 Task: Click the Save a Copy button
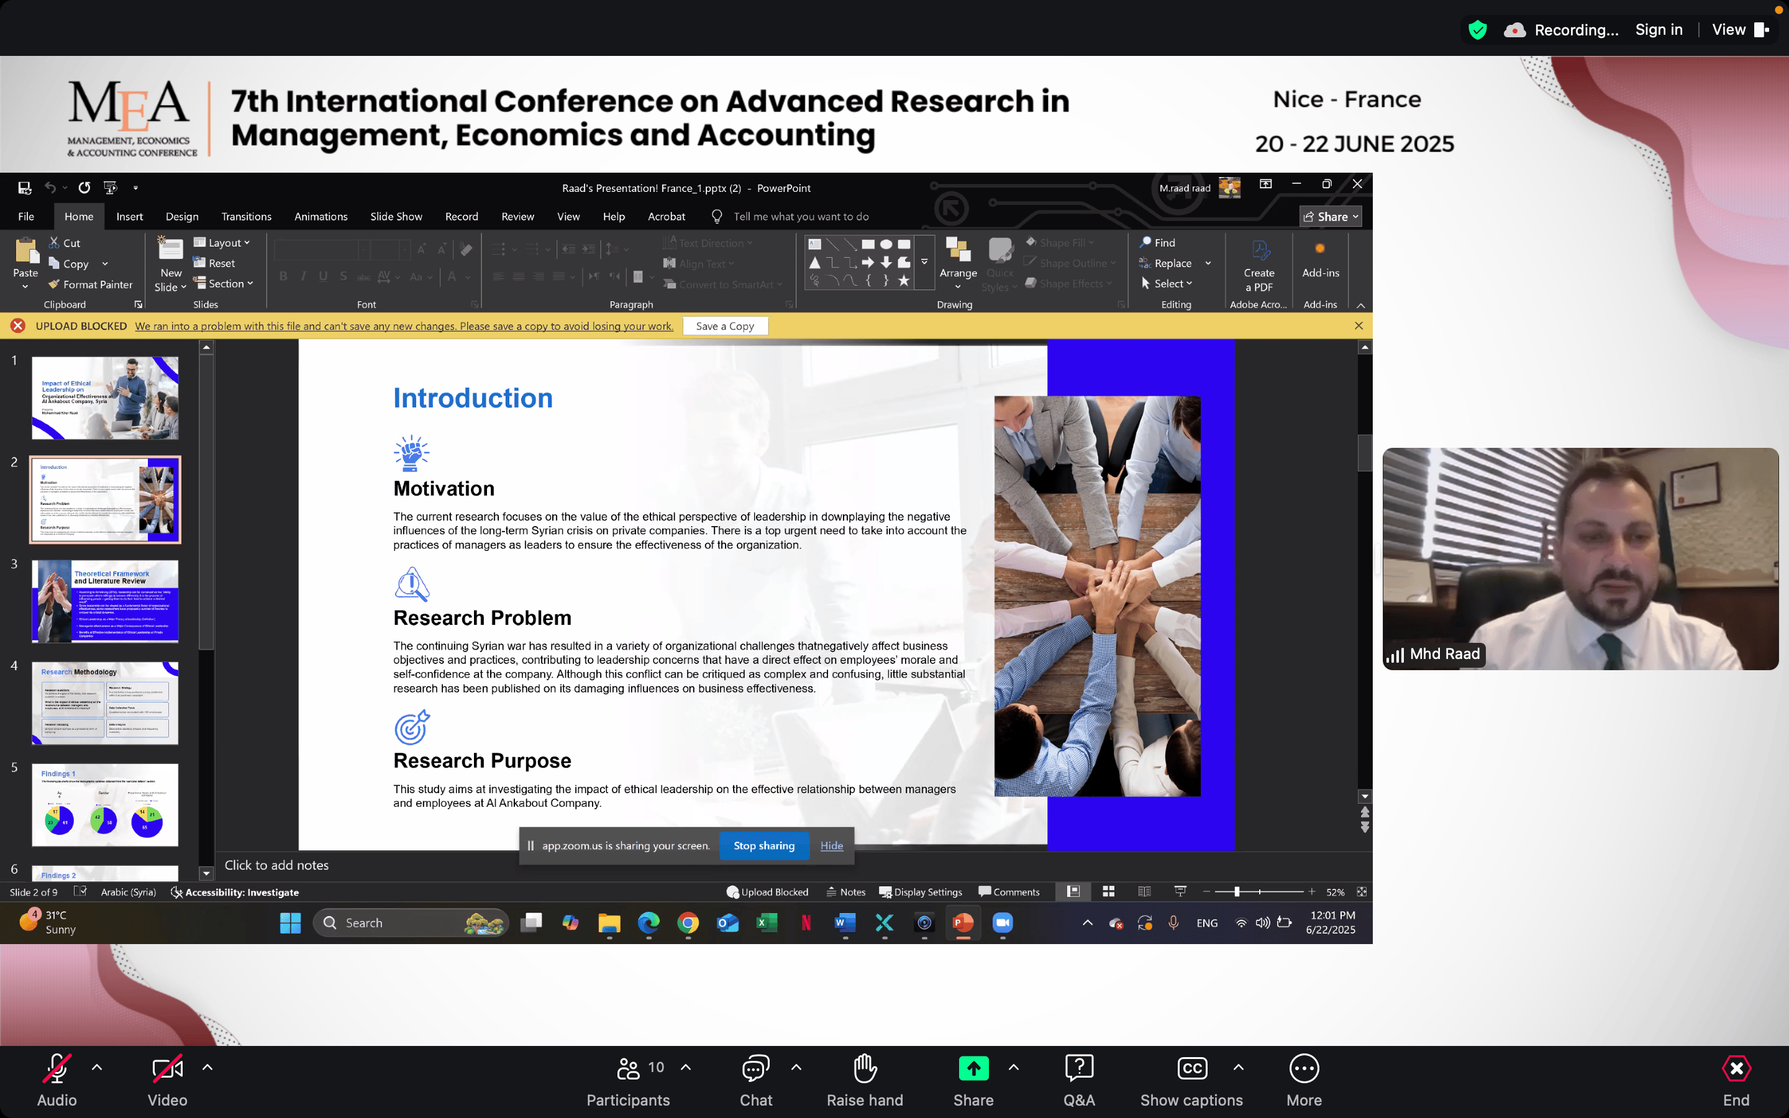coord(724,326)
